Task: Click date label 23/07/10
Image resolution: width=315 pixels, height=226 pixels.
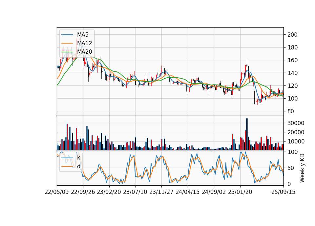Action: click(x=135, y=192)
